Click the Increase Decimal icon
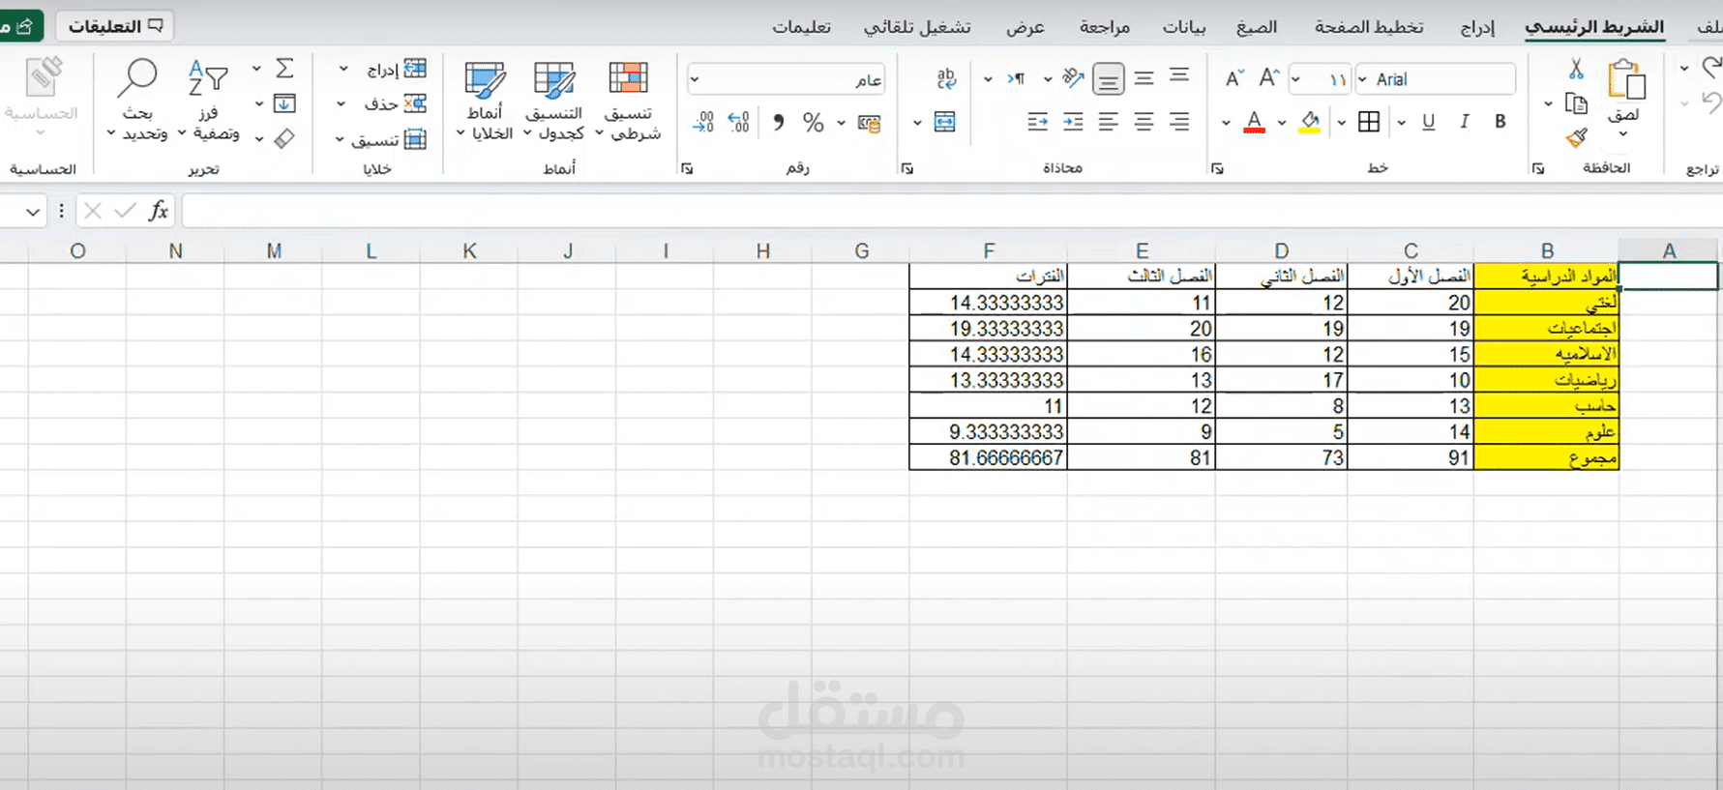 click(x=739, y=123)
